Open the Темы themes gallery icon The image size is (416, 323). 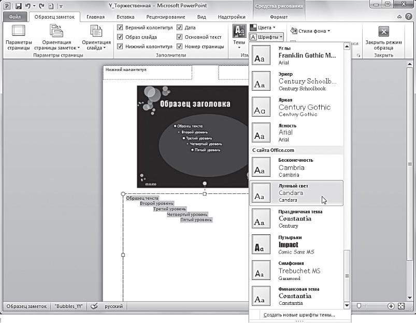click(x=239, y=31)
